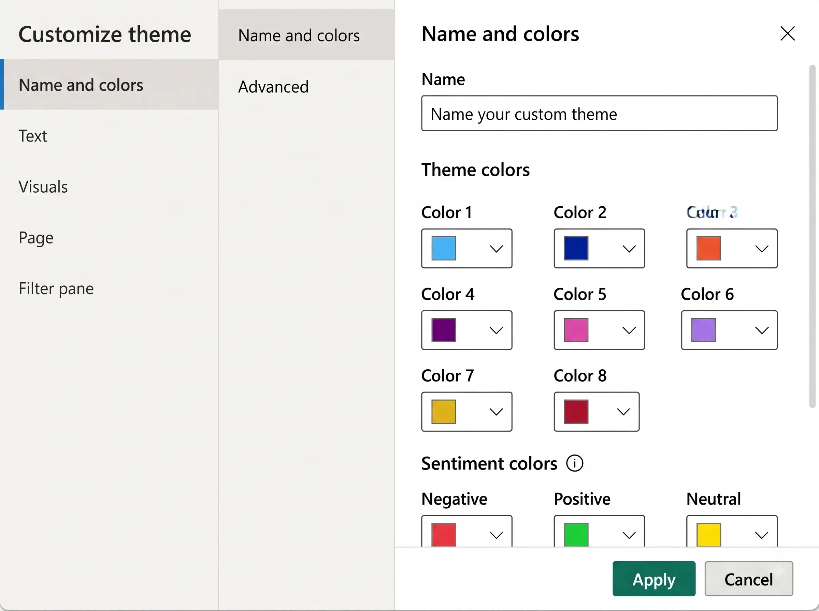Screen dimensions: 819x611
Task: Select Name and colors in the left sidebar
Action: pyautogui.click(x=109, y=85)
